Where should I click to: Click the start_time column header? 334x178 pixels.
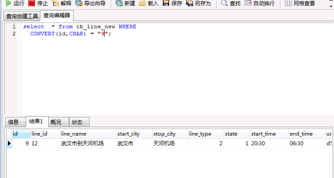click(x=269, y=134)
